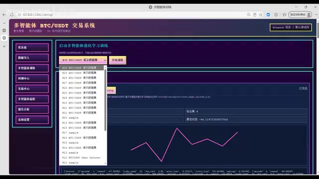Reload the page with the refresh icon
Screen dimensions: 319x179
point(11,14)
